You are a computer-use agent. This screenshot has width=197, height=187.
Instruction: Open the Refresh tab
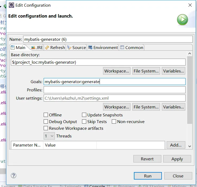click(x=55, y=47)
